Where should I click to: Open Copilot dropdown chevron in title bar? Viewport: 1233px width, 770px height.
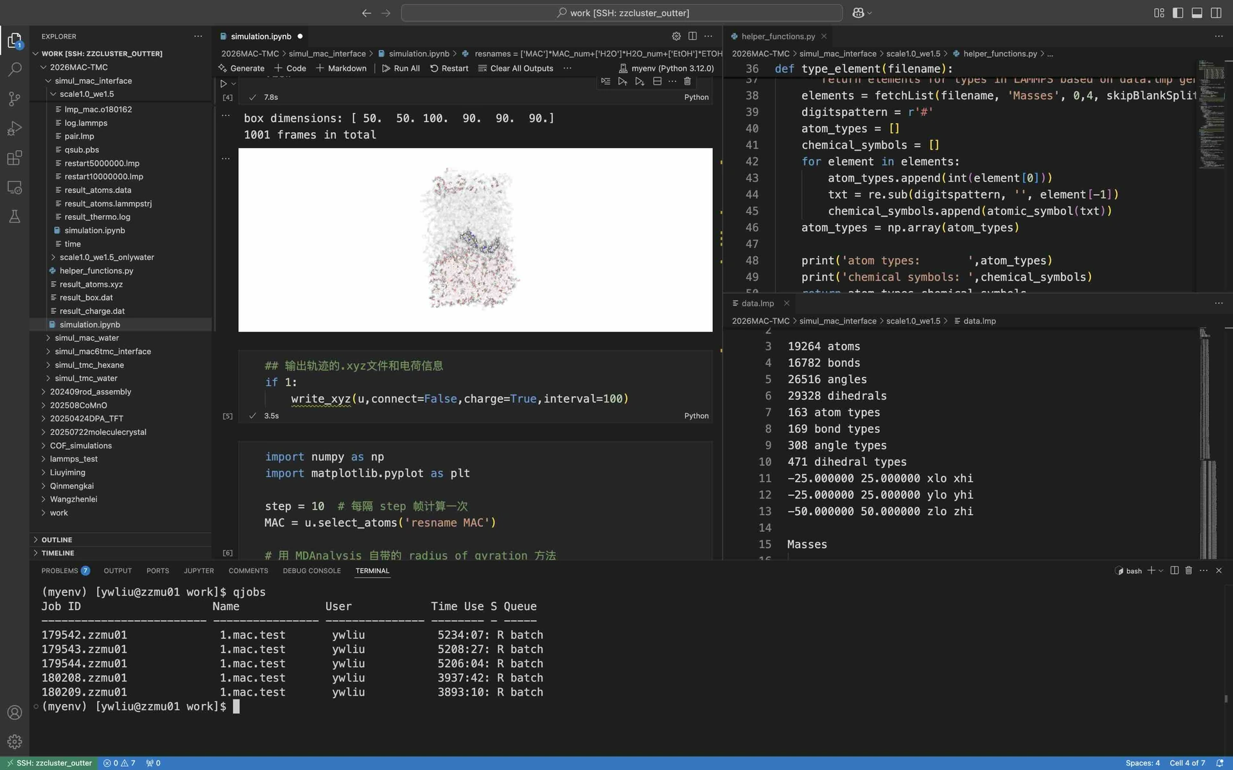[870, 13]
